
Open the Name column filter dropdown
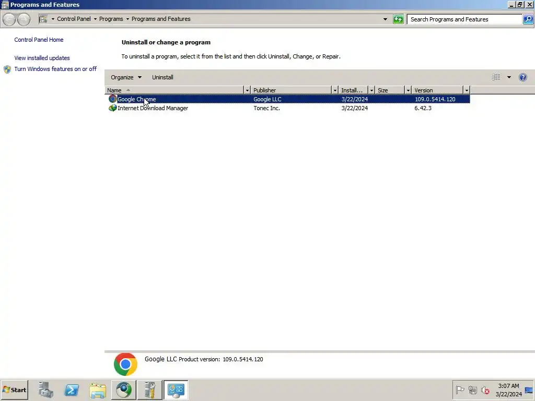point(247,90)
